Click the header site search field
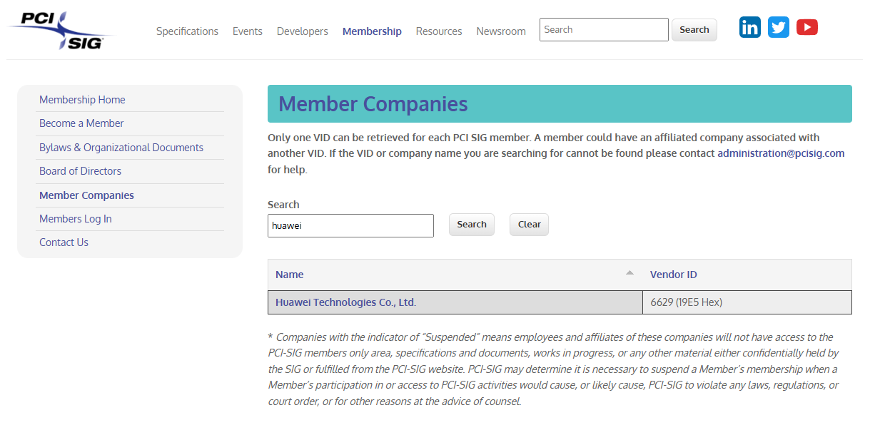The width and height of the screenshot is (890, 425). (x=604, y=30)
